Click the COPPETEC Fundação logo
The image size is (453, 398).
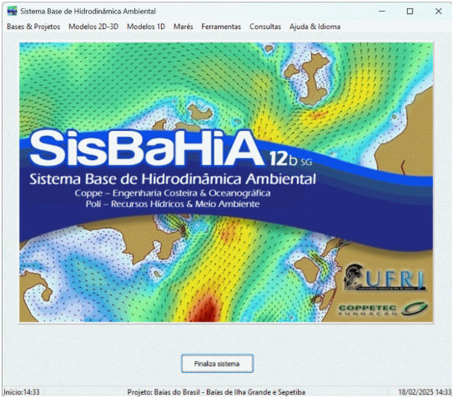pyautogui.click(x=383, y=309)
